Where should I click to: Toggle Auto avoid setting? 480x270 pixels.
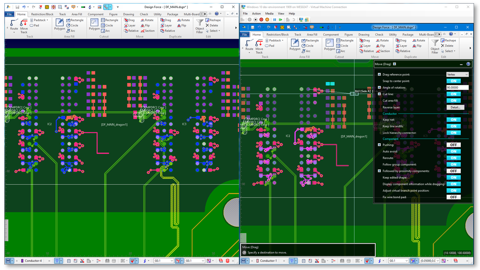454,152
